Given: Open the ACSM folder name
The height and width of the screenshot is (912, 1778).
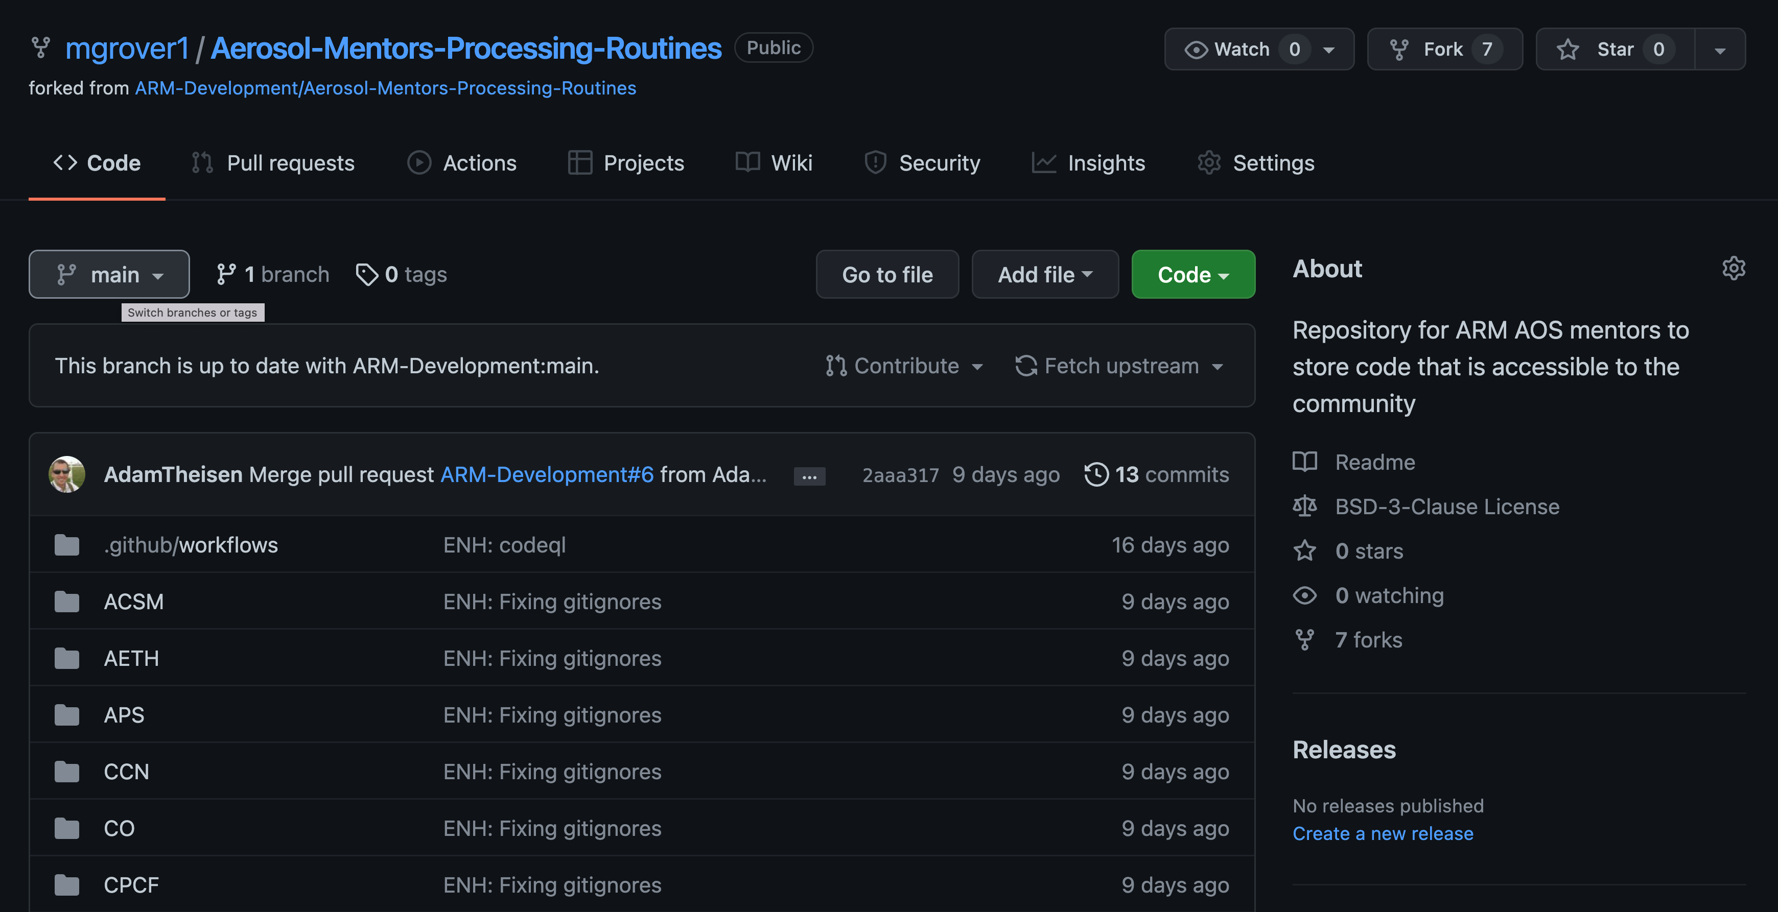Looking at the screenshot, I should point(134,602).
